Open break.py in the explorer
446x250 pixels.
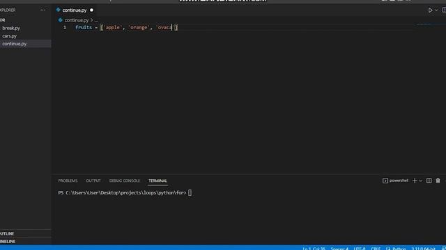coord(11,28)
